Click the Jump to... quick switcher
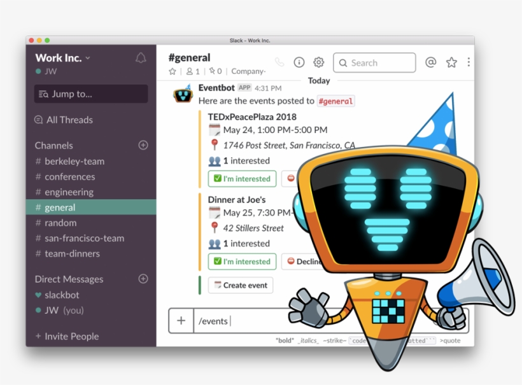Image resolution: width=522 pixels, height=385 pixels. click(x=91, y=94)
